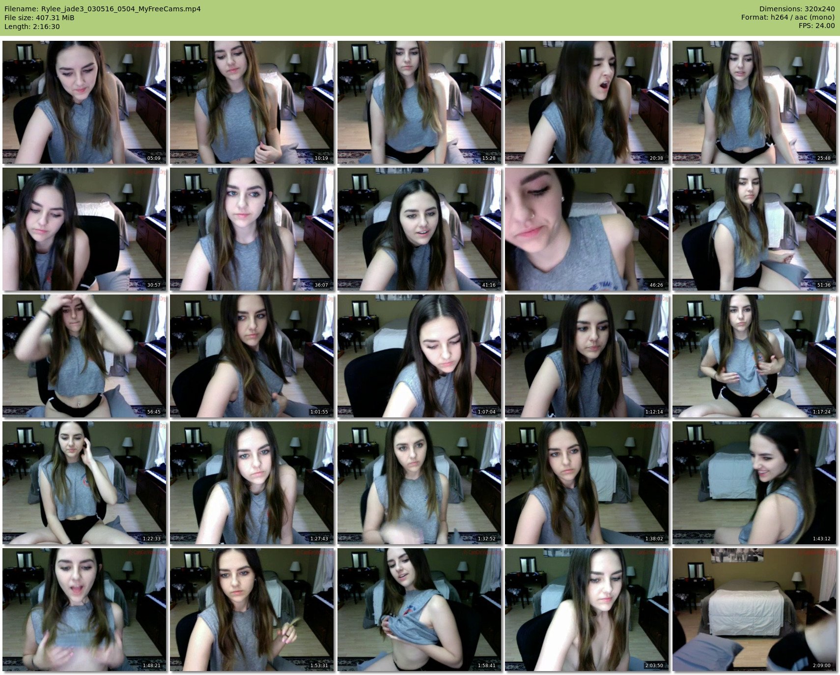Click the thumbnail timestamped 05:09
Screen dimensions: 840x675
84,102
